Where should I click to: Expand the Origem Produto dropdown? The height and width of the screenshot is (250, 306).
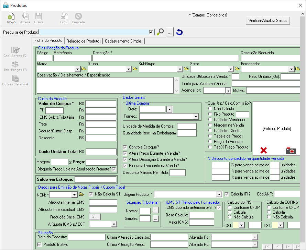(218, 194)
